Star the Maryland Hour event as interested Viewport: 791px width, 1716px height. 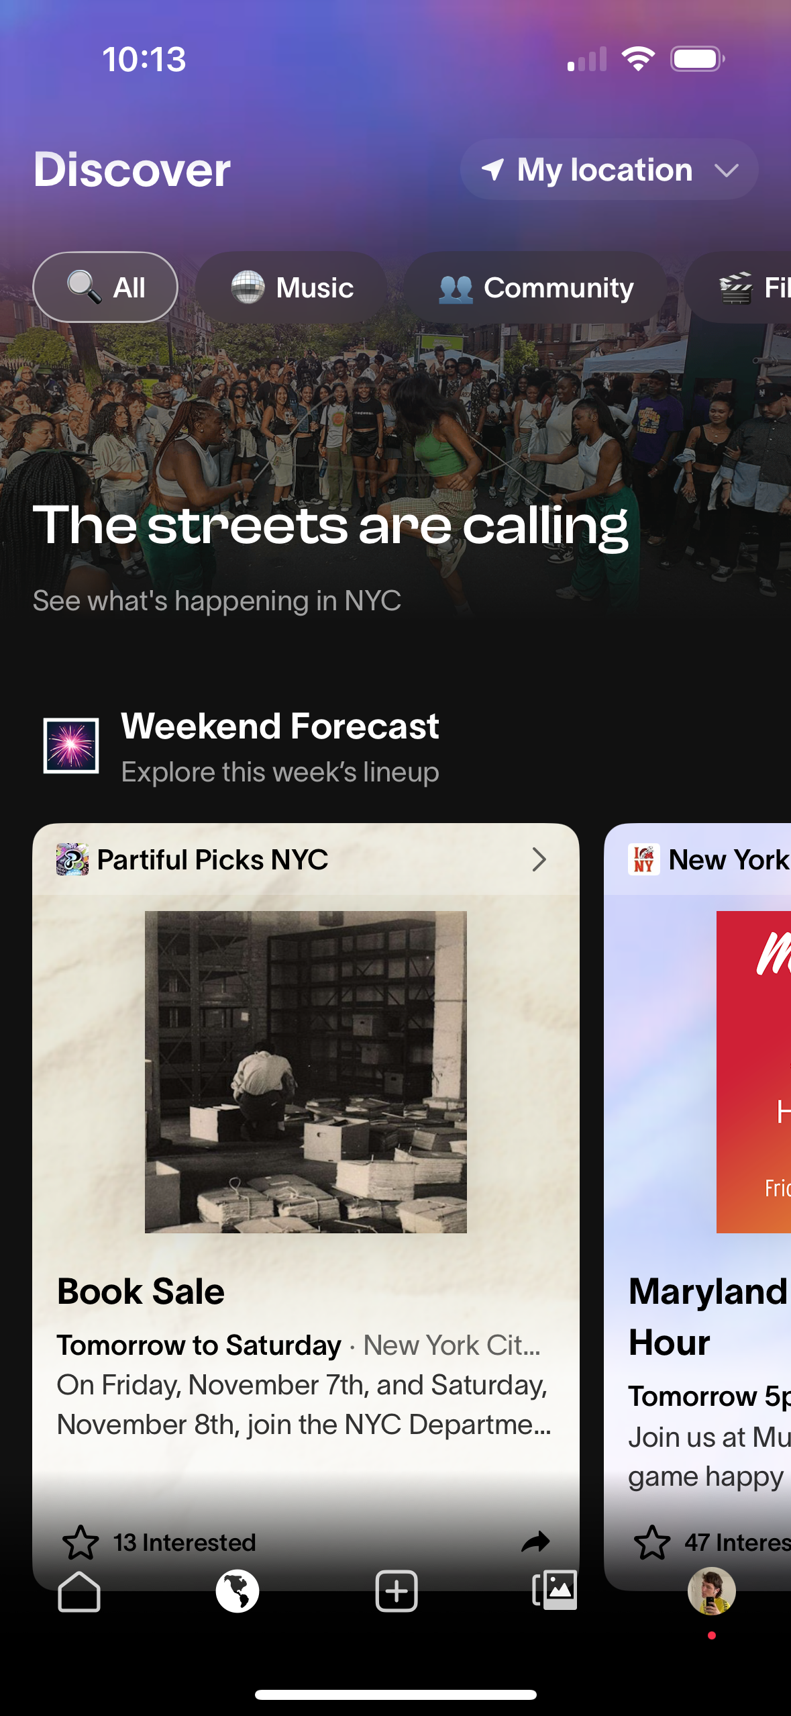tap(651, 1542)
